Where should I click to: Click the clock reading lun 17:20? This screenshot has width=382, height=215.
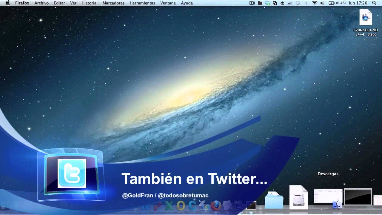point(358,3)
